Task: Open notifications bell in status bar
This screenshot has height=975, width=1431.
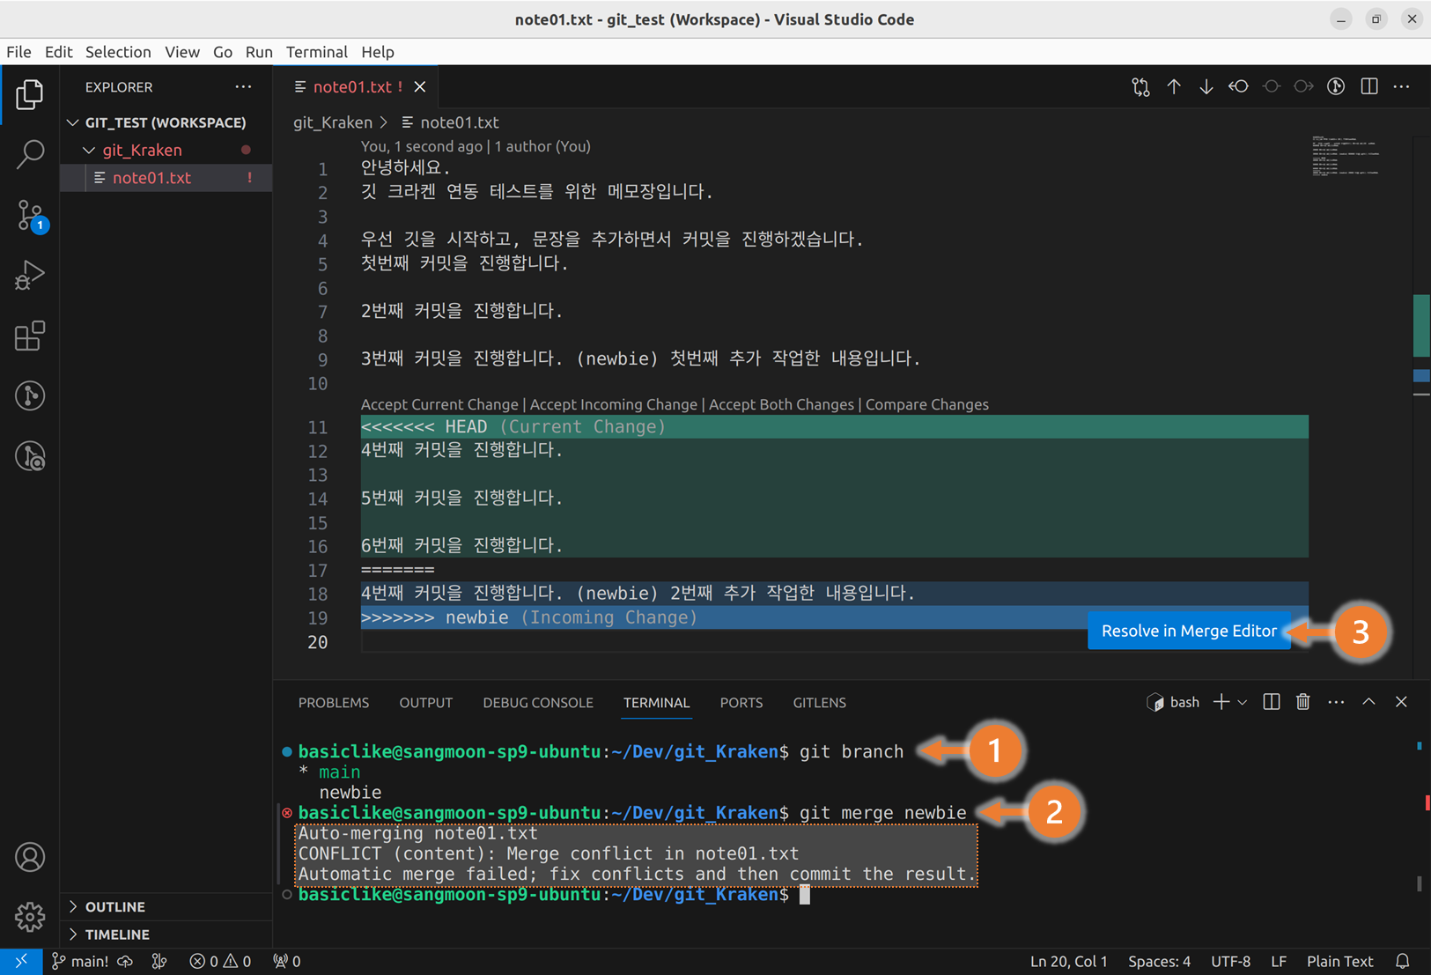Action: coord(1403,961)
